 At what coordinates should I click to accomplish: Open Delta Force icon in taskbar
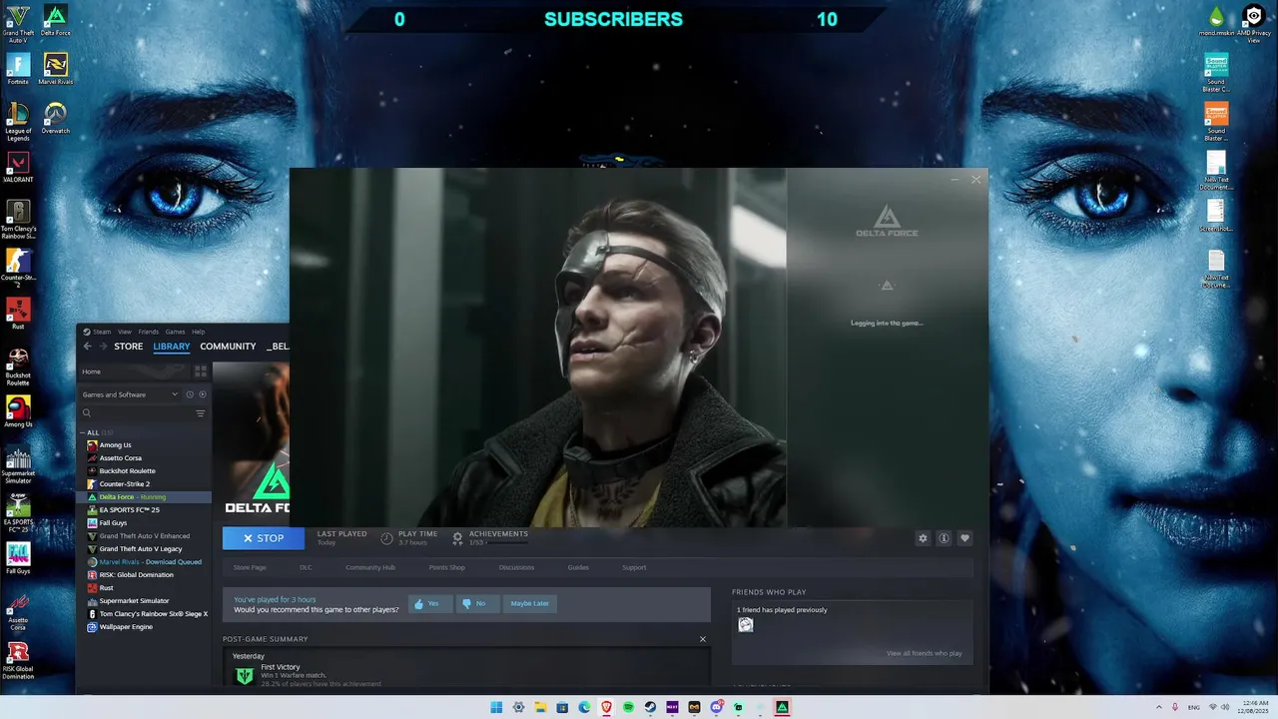click(782, 707)
